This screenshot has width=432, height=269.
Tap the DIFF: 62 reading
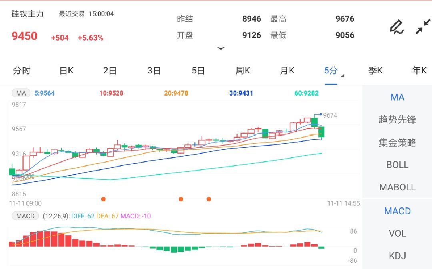click(83, 216)
